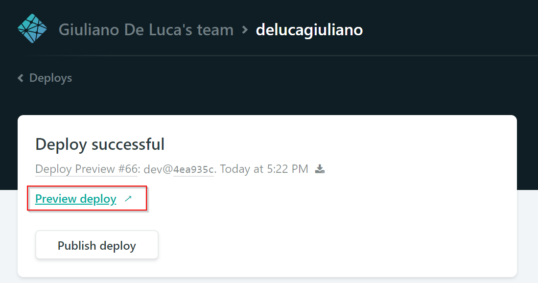Click the external link arrow icon
Screen dimensions: 538x283
[x=128, y=198]
